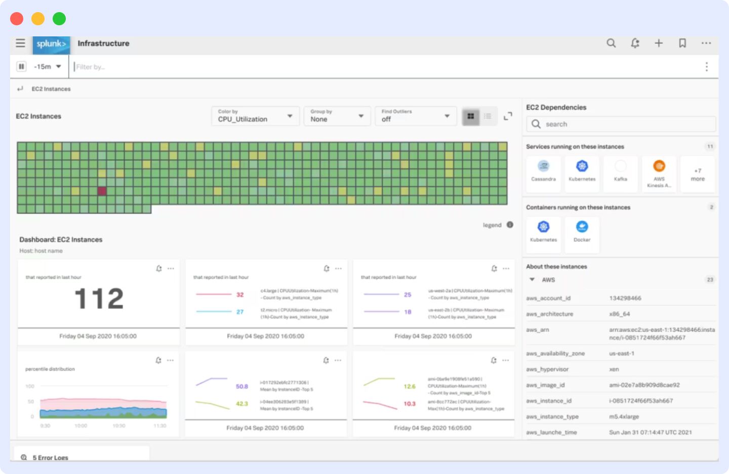Open the Color by dropdown

(255, 116)
